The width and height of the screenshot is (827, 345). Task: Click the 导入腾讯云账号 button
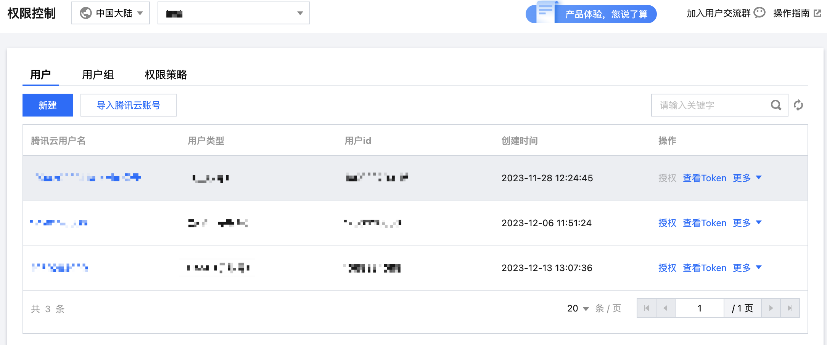tap(129, 105)
